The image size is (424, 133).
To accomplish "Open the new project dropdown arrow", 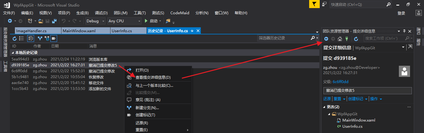I will (35, 21).
